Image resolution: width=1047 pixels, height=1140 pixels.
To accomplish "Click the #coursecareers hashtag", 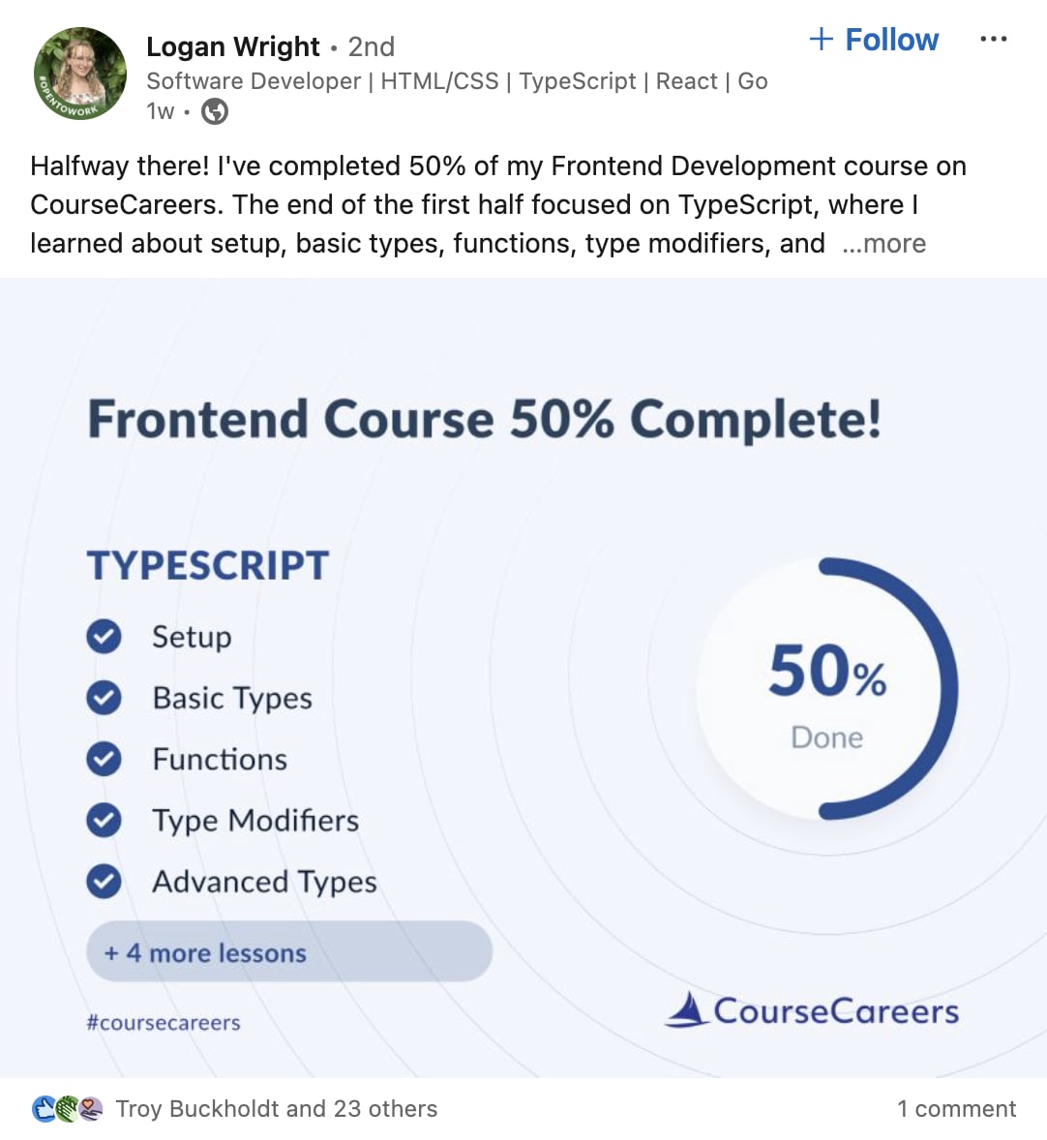I will (163, 1022).
